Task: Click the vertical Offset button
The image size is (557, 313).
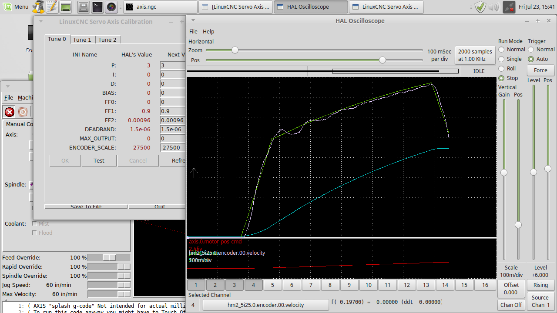Action: pos(511,289)
